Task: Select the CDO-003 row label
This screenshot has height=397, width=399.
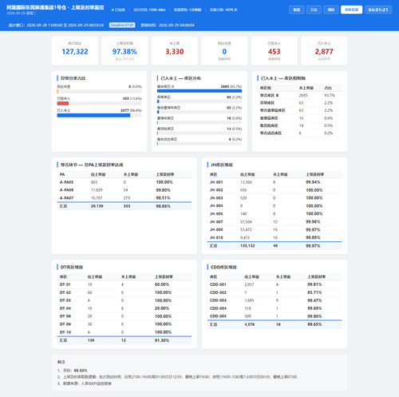Action: tap(218, 300)
